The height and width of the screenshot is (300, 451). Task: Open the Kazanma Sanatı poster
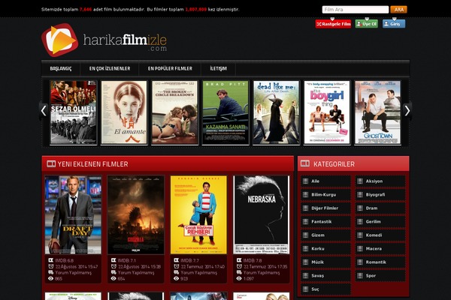(x=225, y=112)
